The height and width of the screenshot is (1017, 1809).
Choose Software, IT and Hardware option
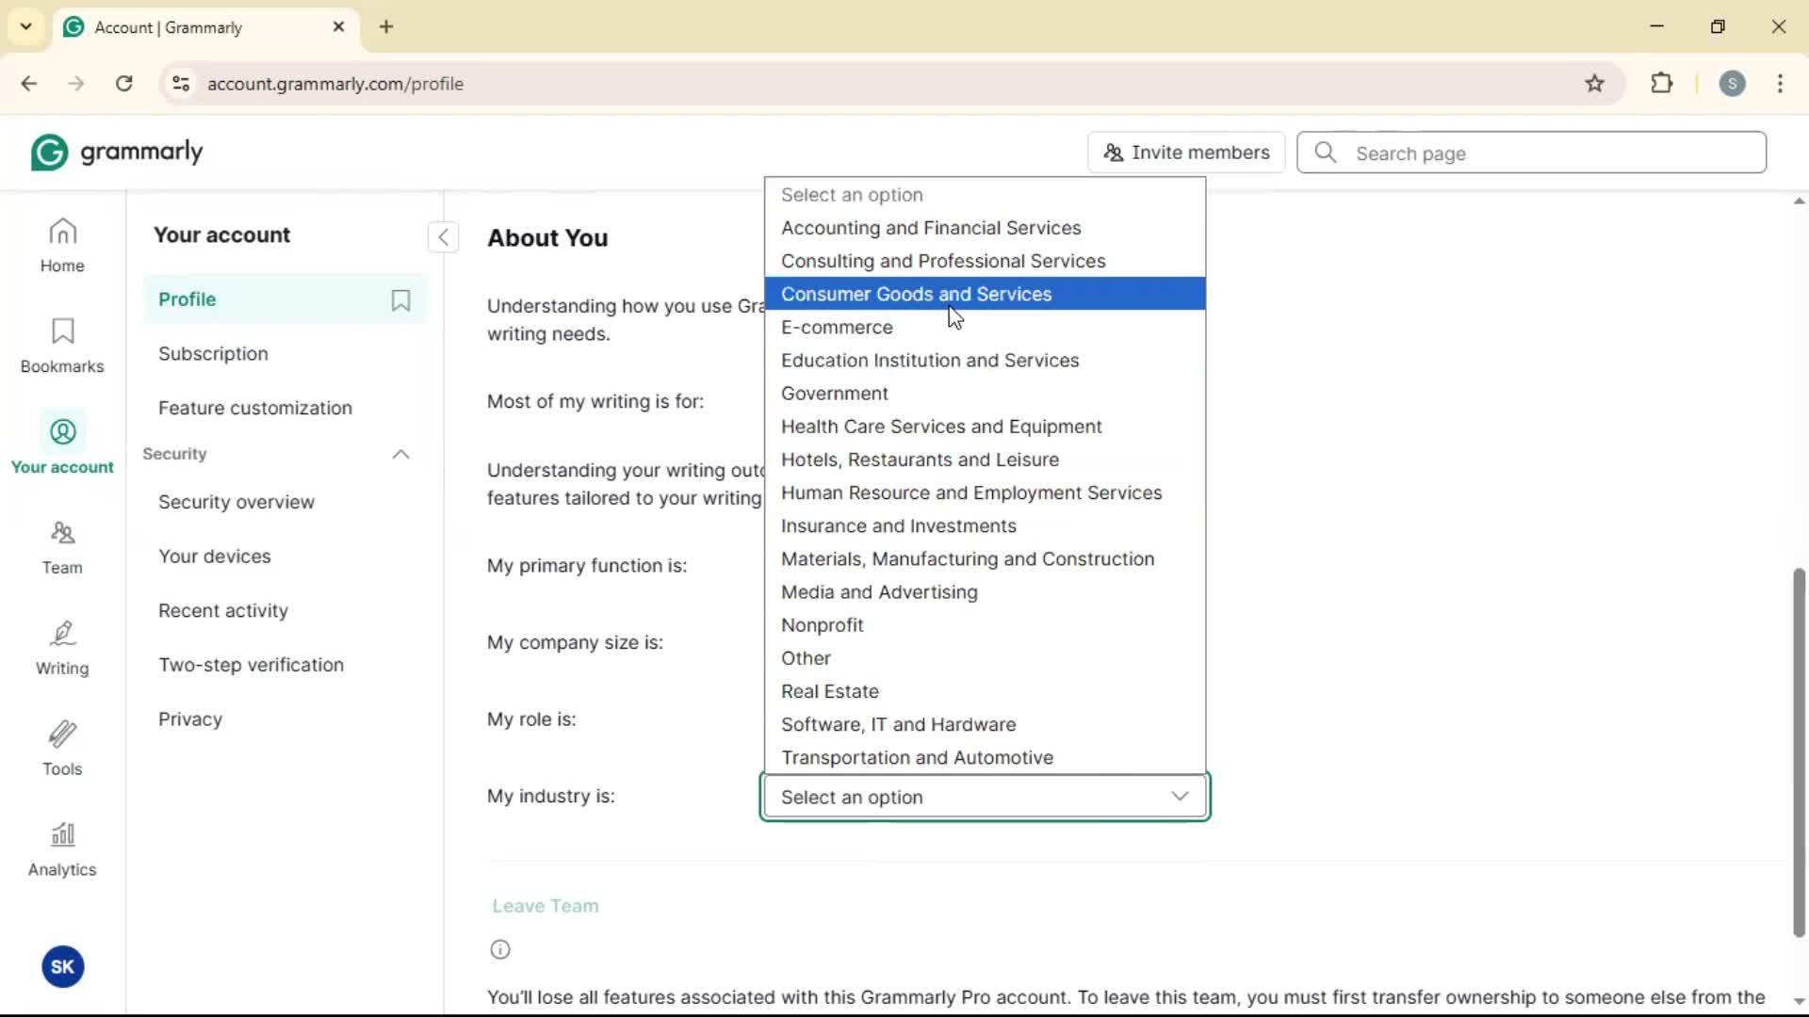898,724
